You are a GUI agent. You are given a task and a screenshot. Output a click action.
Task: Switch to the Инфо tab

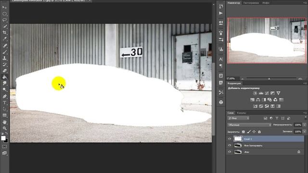(x=266, y=3)
